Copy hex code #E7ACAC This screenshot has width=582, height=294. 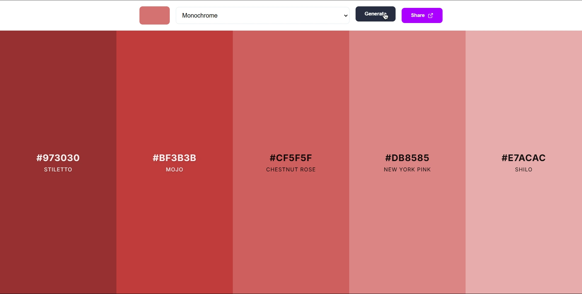tap(523, 158)
